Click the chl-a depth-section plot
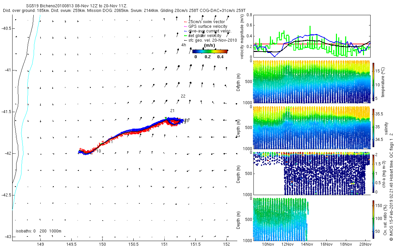 pos(312,173)
